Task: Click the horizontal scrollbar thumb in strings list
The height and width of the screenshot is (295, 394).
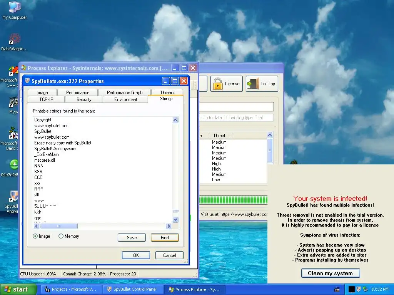Action: click(x=58, y=226)
